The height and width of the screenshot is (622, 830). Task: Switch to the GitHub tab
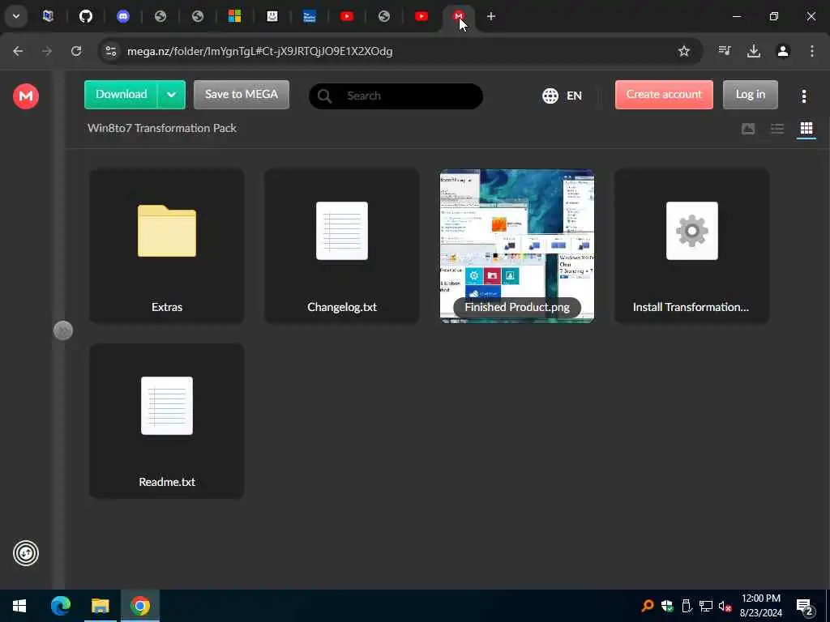click(x=86, y=16)
